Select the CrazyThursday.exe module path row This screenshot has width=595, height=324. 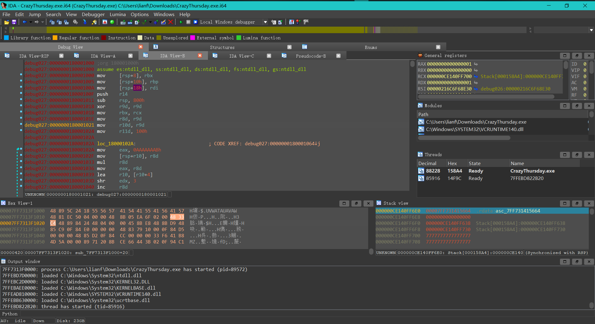502,122
